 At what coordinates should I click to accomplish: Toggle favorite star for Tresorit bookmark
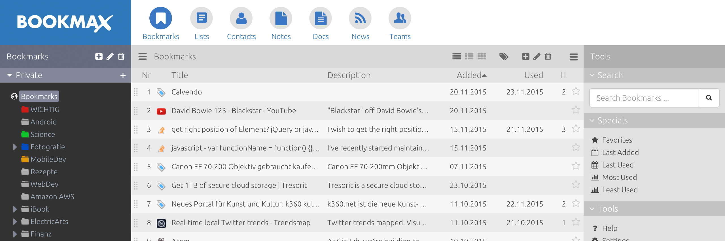[x=576, y=185]
